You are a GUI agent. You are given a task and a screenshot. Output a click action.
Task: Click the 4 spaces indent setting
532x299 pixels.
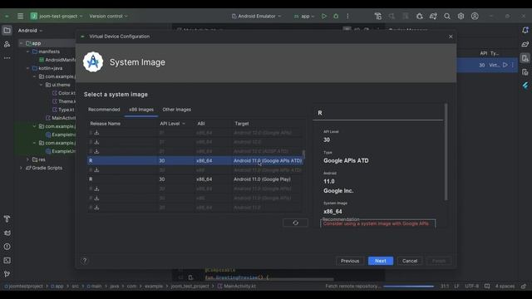505,286
